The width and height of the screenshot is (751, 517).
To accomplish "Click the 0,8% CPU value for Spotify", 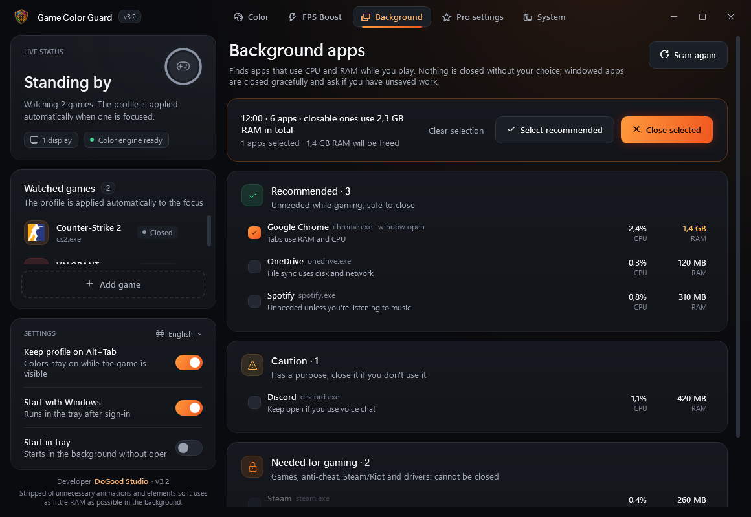I will point(638,297).
